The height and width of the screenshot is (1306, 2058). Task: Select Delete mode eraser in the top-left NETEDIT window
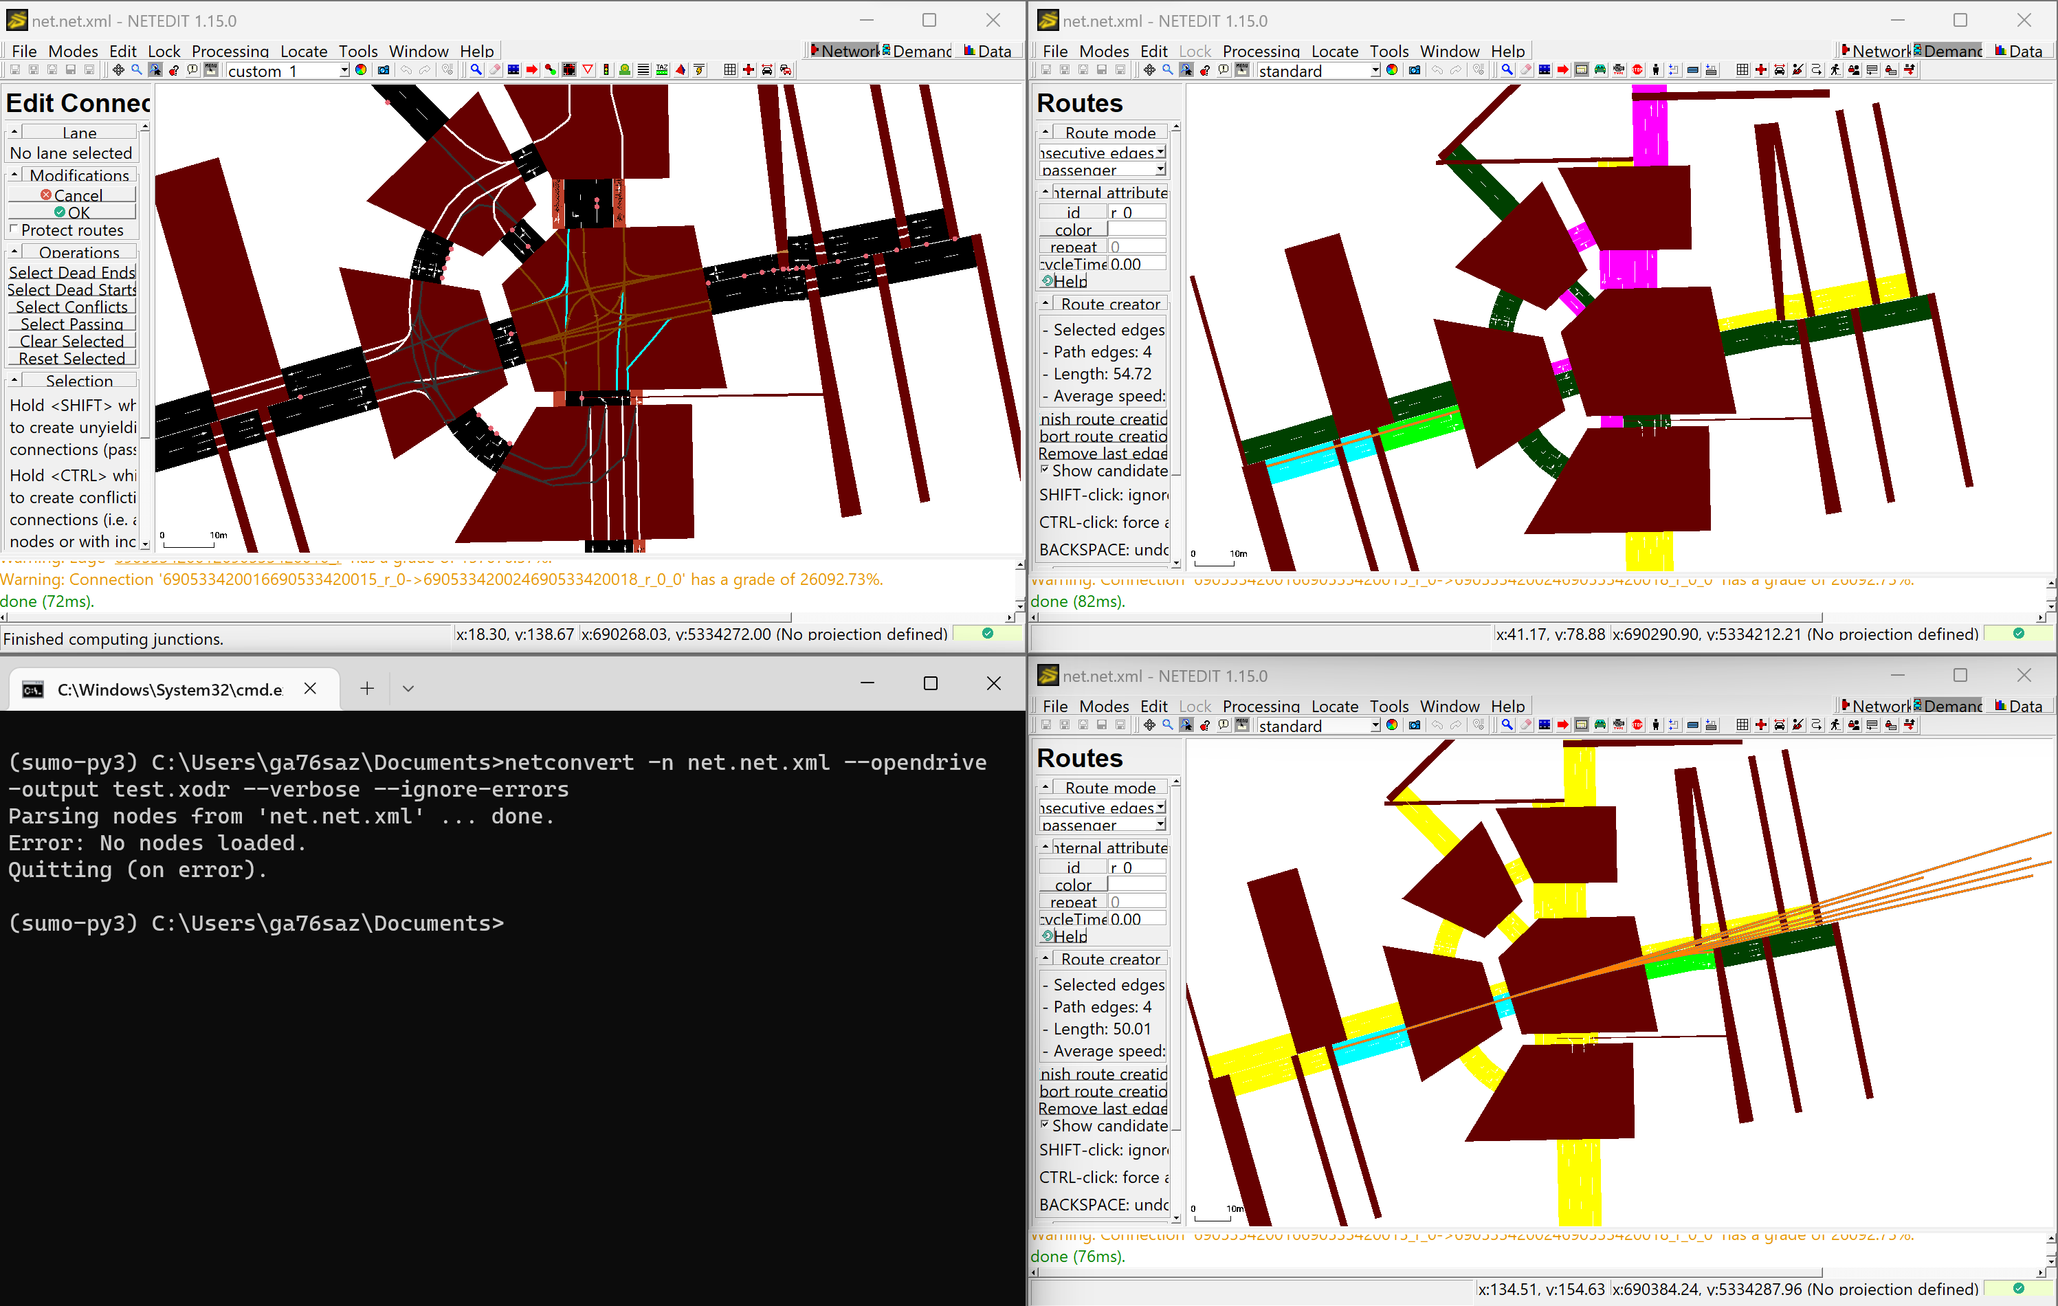click(x=494, y=70)
